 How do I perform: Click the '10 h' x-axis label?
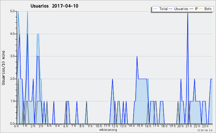click(99, 126)
